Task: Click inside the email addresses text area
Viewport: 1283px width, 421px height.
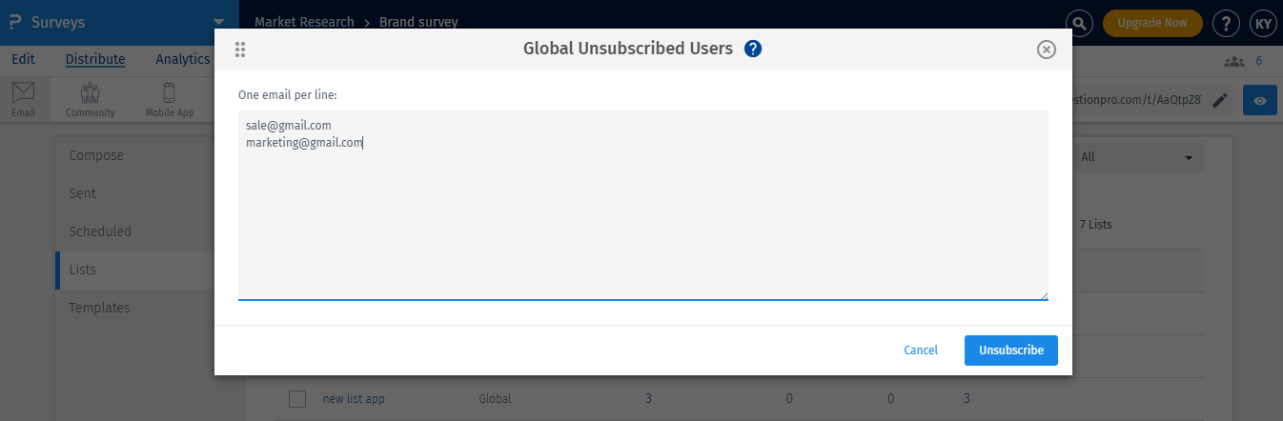Action: 642,219
